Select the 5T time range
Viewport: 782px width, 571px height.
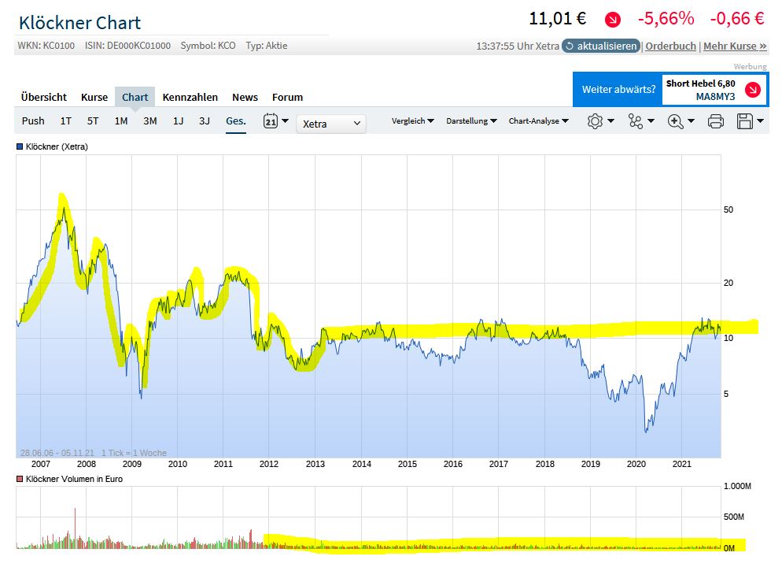point(93,121)
